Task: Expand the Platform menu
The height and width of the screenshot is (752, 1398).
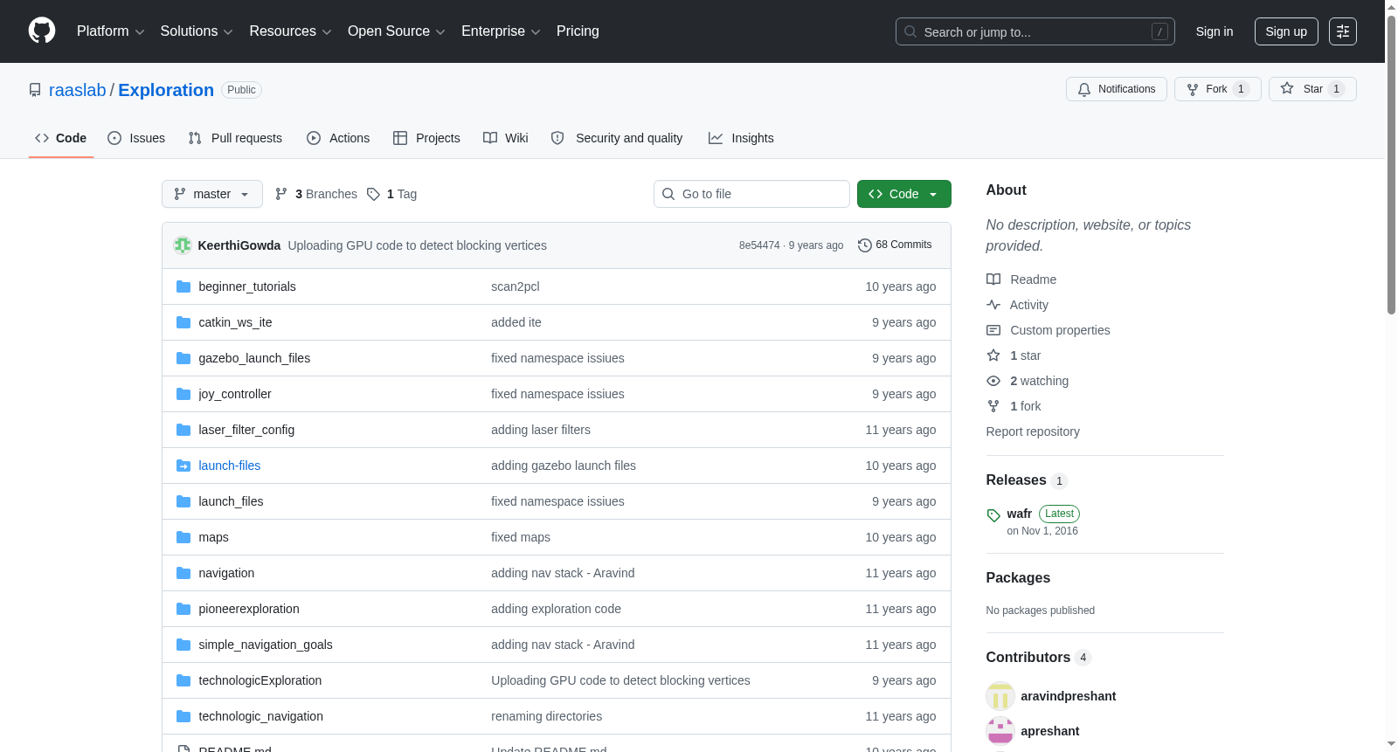Action: 111,31
